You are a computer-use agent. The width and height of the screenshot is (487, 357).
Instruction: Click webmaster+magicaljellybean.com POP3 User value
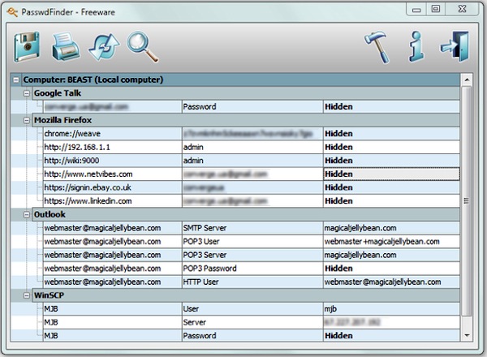(x=391, y=242)
